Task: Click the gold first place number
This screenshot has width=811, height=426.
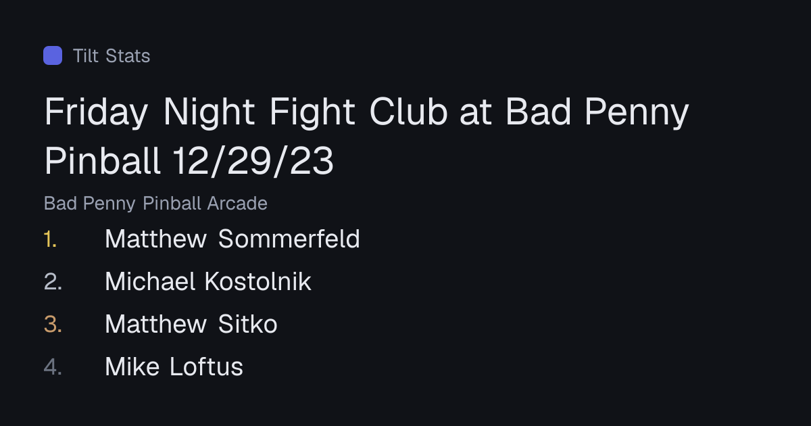Action: pyautogui.click(x=51, y=239)
